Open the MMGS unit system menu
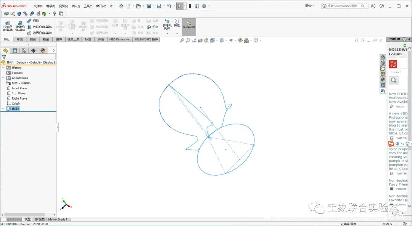Image resolution: width=412 pixels, height=226 pixels. pos(389,224)
